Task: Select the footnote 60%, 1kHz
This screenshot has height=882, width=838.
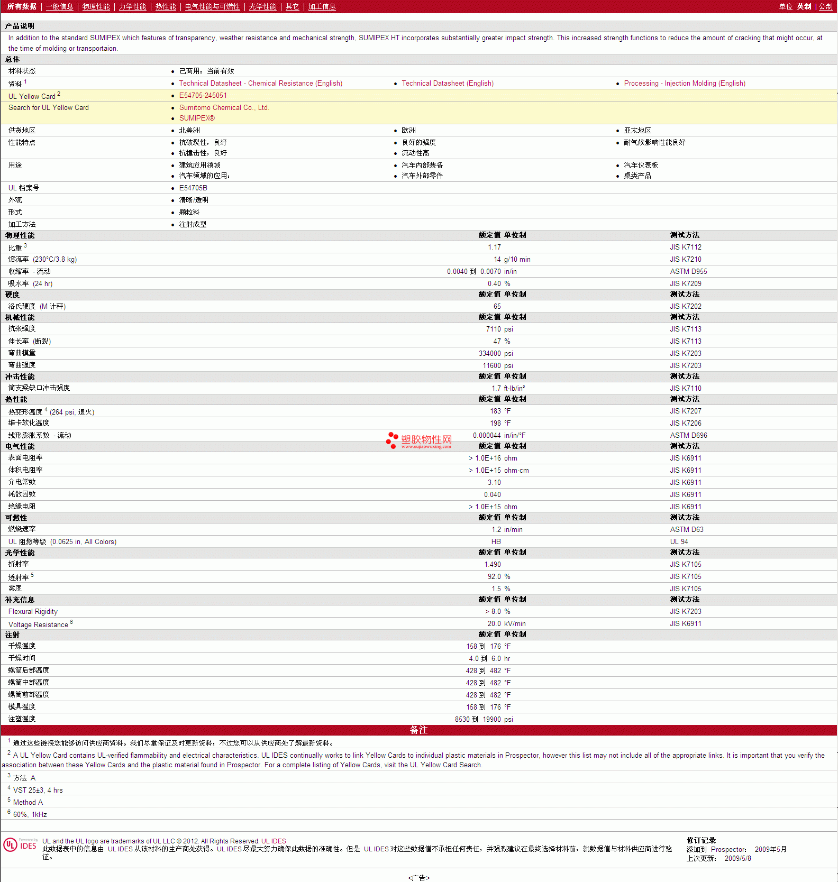Action: (x=30, y=815)
